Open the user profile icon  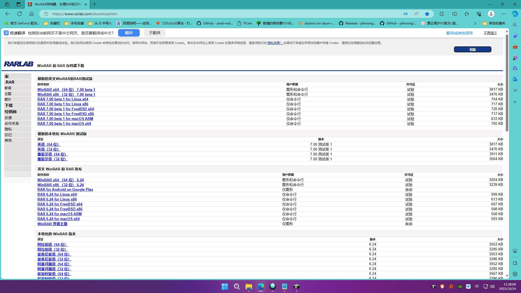pos(491,14)
